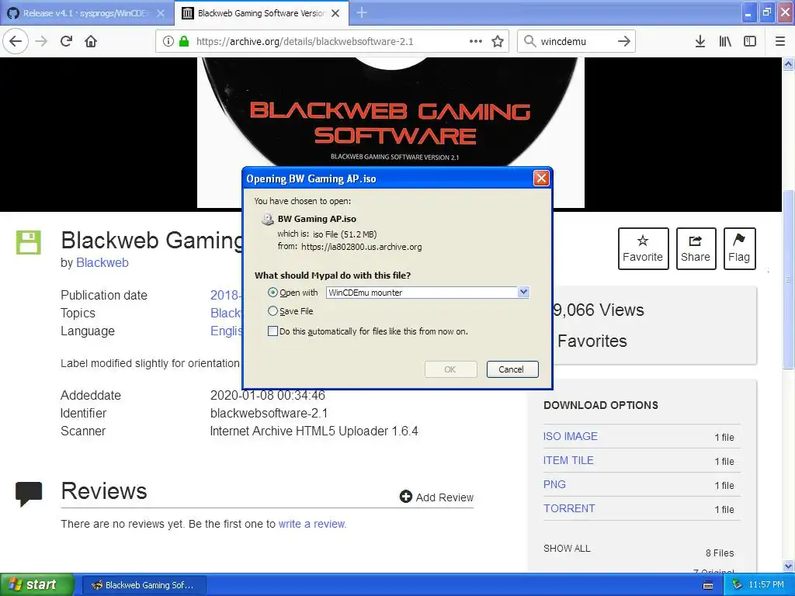This screenshot has height=596, width=795.
Task: Open the Windows start menu
Action: click(x=36, y=584)
